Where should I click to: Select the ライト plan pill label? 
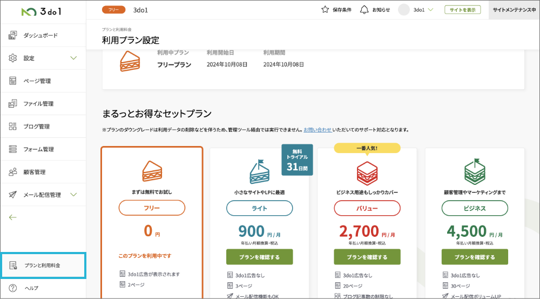tap(259, 208)
